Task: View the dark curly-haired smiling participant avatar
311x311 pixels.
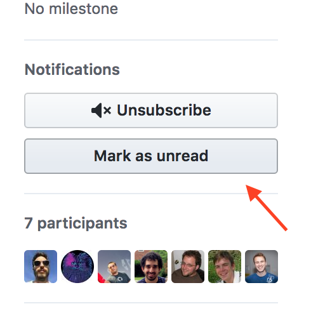Action: pyautogui.click(x=151, y=267)
